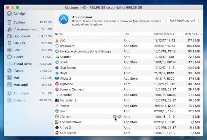
Task: Click the Fluid app icon
Action: point(57,111)
